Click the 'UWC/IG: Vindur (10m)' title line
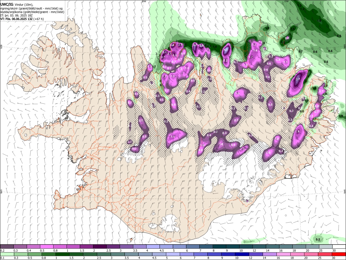The height and width of the screenshot is (260, 346). pyautogui.click(x=16, y=5)
